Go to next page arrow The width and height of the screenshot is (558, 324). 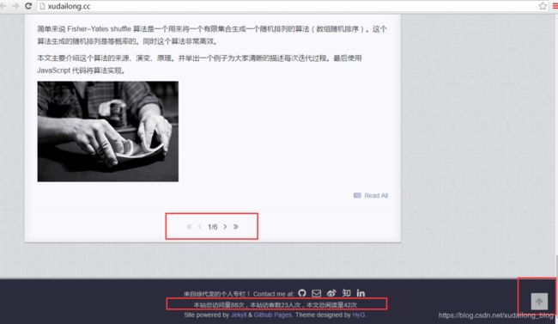(225, 227)
